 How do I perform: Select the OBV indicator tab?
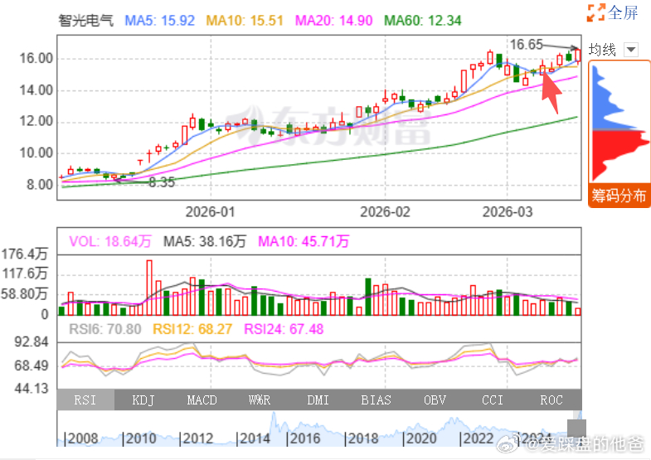pyautogui.click(x=435, y=399)
